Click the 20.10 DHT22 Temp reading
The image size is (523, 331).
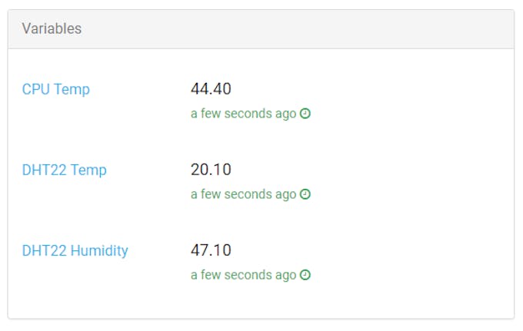(211, 170)
